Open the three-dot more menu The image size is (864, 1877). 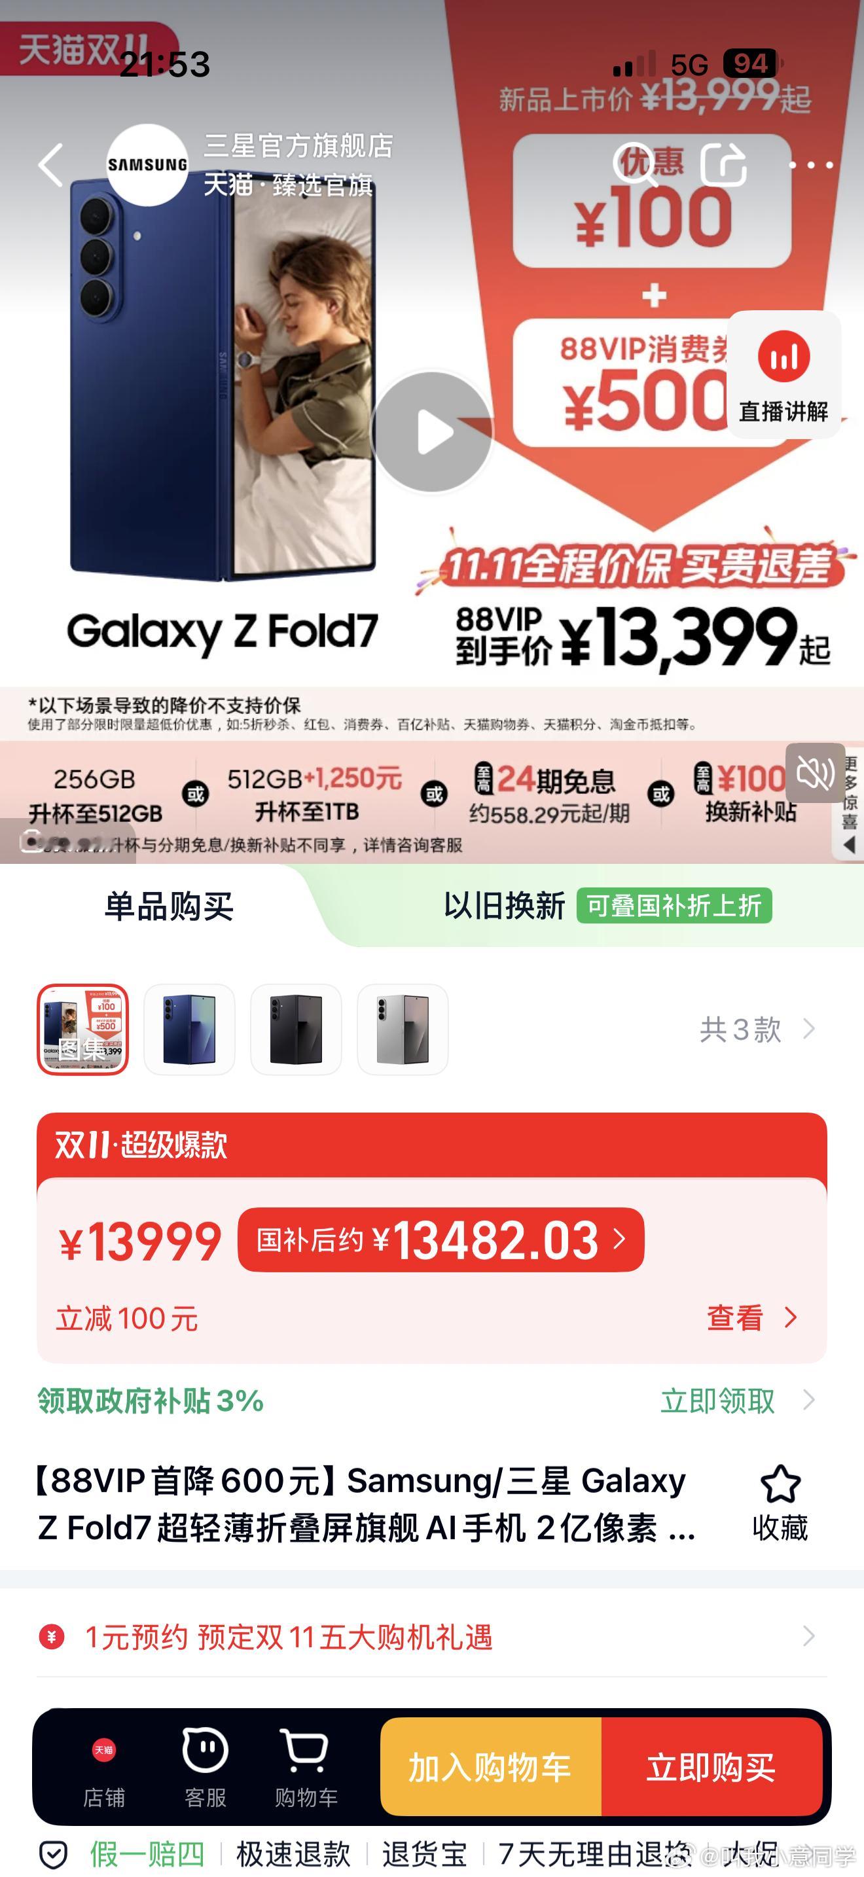[812, 165]
